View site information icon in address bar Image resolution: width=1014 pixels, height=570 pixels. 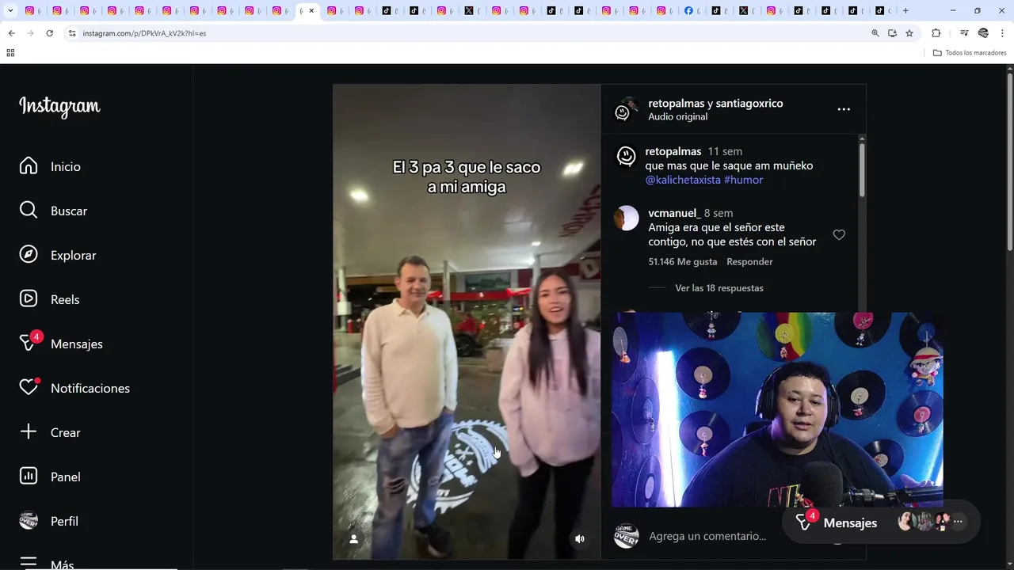click(x=71, y=33)
